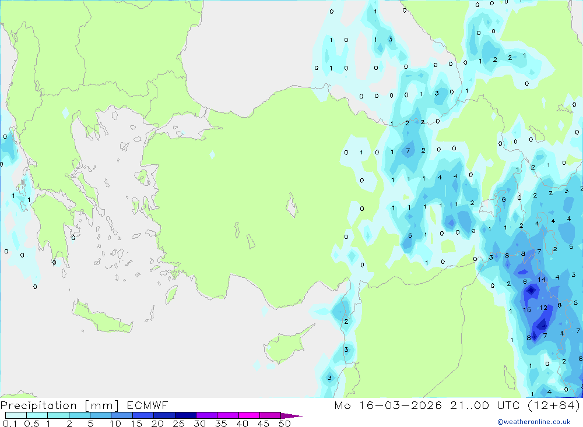Click the '(12+84)' forecast offset text
Image resolution: width=583 pixels, height=427 pixels.
point(554,405)
